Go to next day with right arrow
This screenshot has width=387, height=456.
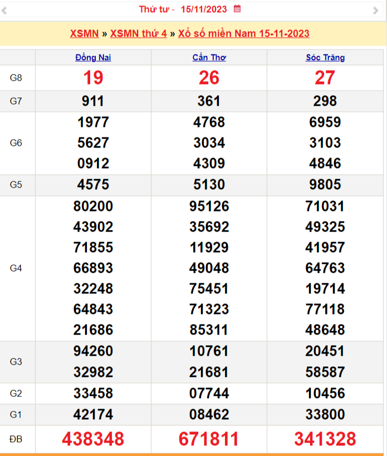(375, 10)
